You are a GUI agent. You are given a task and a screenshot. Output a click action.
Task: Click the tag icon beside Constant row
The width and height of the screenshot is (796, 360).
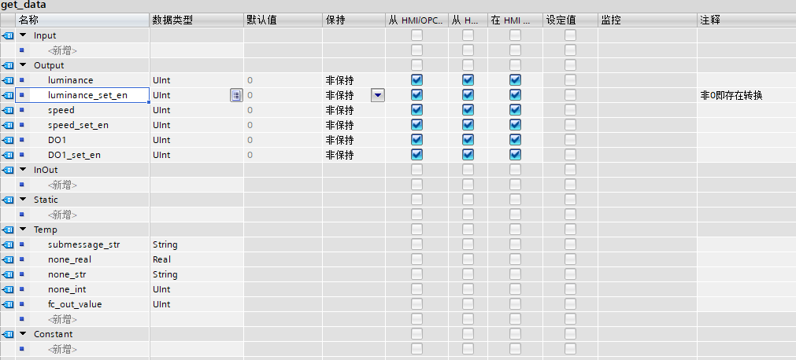pos(8,334)
